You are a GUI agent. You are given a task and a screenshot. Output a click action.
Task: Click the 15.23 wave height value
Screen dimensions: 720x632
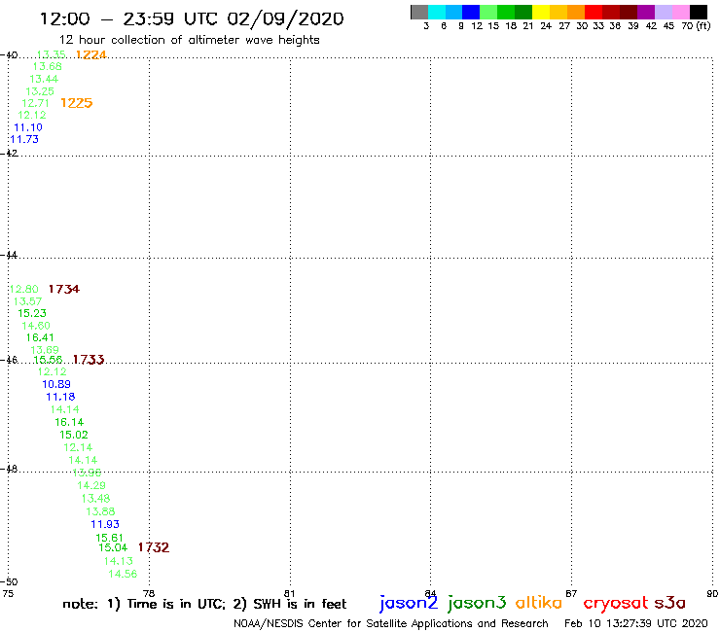tap(32, 313)
